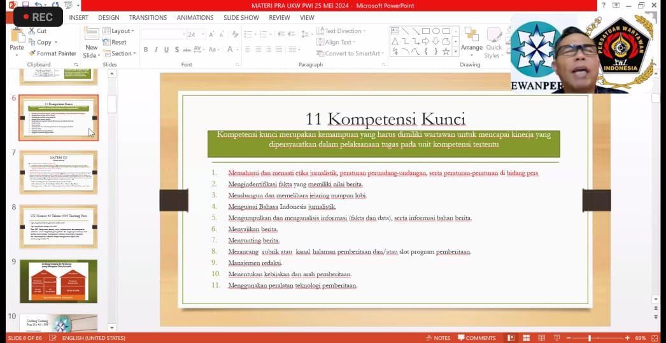This screenshot has width=666, height=343.
Task: Open the Layout dropdown
Action: pos(118,31)
